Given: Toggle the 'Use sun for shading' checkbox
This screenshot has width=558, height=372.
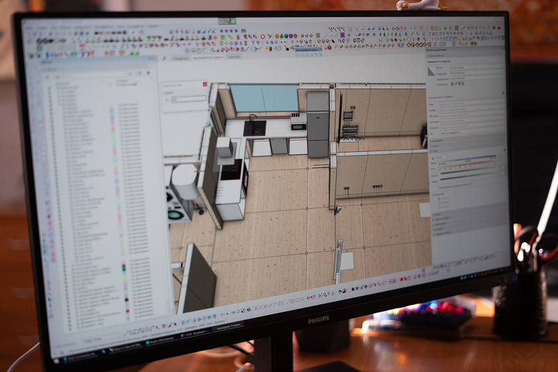Looking at the screenshot, I should (437, 188).
